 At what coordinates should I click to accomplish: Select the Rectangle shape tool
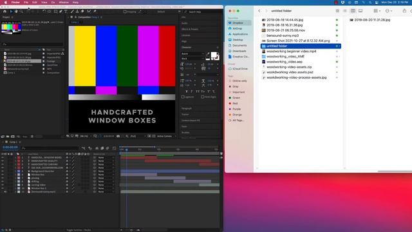(56, 12)
